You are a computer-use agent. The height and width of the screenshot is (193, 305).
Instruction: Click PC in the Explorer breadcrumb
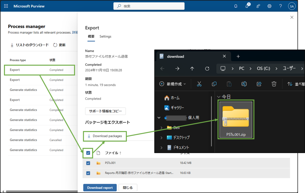(x=241, y=69)
